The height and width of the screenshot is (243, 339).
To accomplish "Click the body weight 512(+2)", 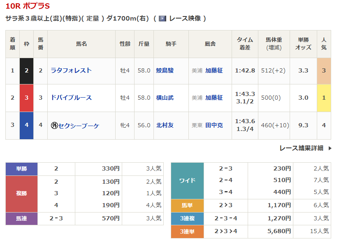I will pyautogui.click(x=273, y=70).
